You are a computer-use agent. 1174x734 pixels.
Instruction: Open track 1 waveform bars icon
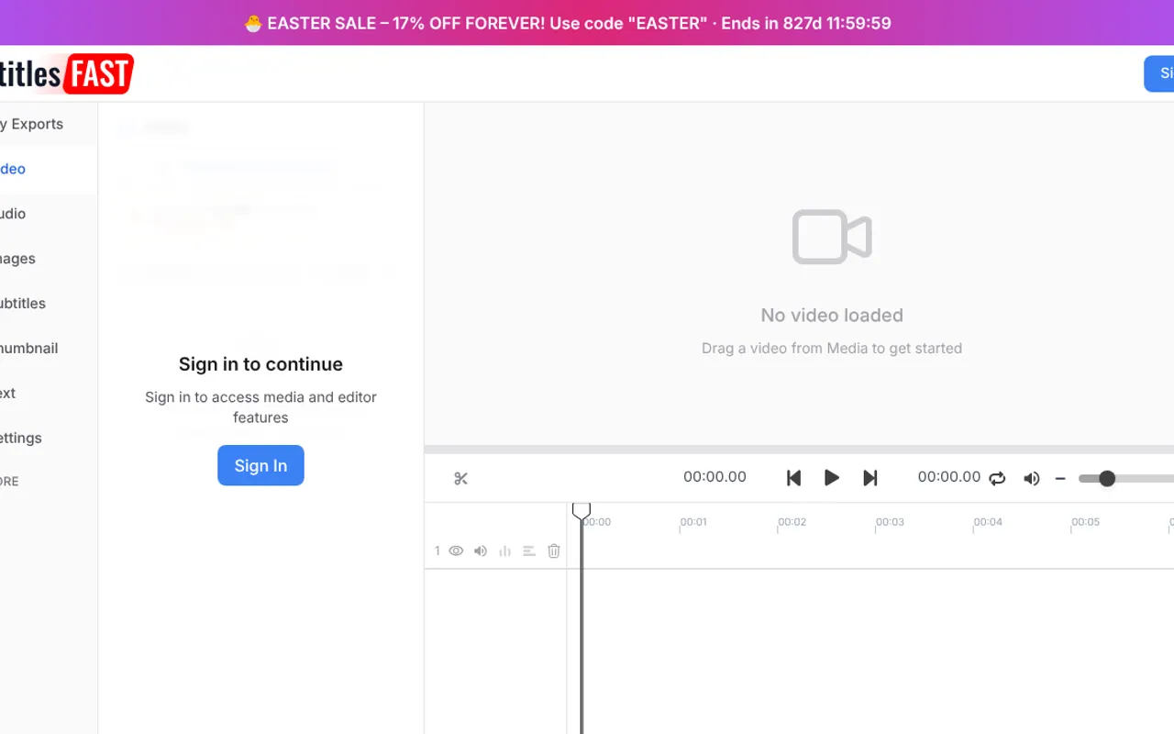point(504,551)
